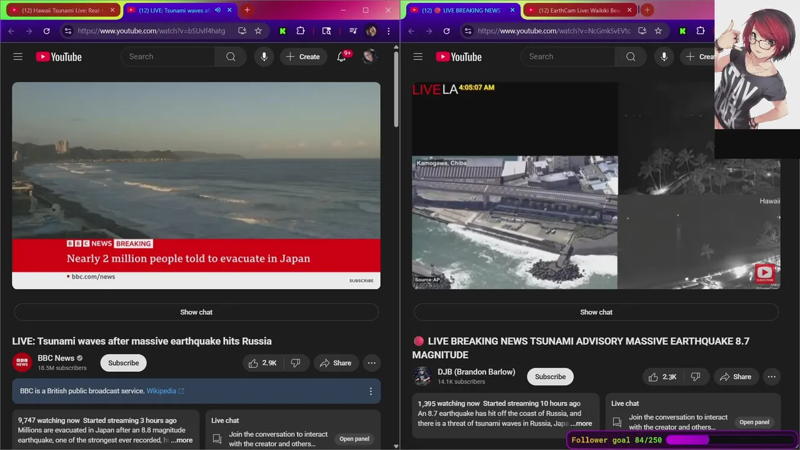Focus the YouTube search field in left window

pyautogui.click(x=168, y=57)
